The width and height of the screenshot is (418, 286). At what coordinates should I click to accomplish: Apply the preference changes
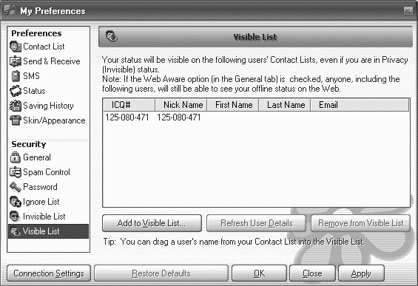361,273
